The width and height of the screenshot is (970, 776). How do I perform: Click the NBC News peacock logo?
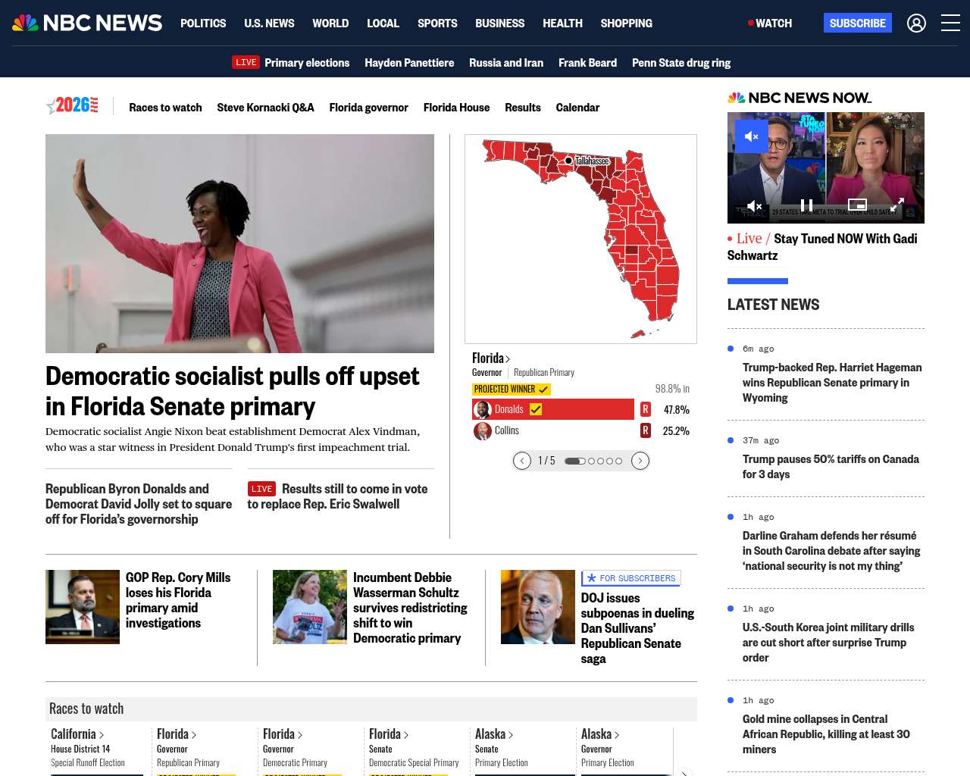pyautogui.click(x=87, y=23)
